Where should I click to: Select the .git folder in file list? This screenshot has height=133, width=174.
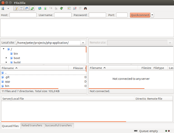point(43,77)
